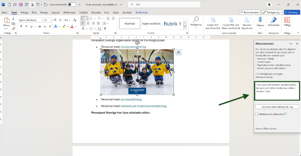Toggle the Spara automatiskt switch
301x156 pixels.
[x=72, y=4]
